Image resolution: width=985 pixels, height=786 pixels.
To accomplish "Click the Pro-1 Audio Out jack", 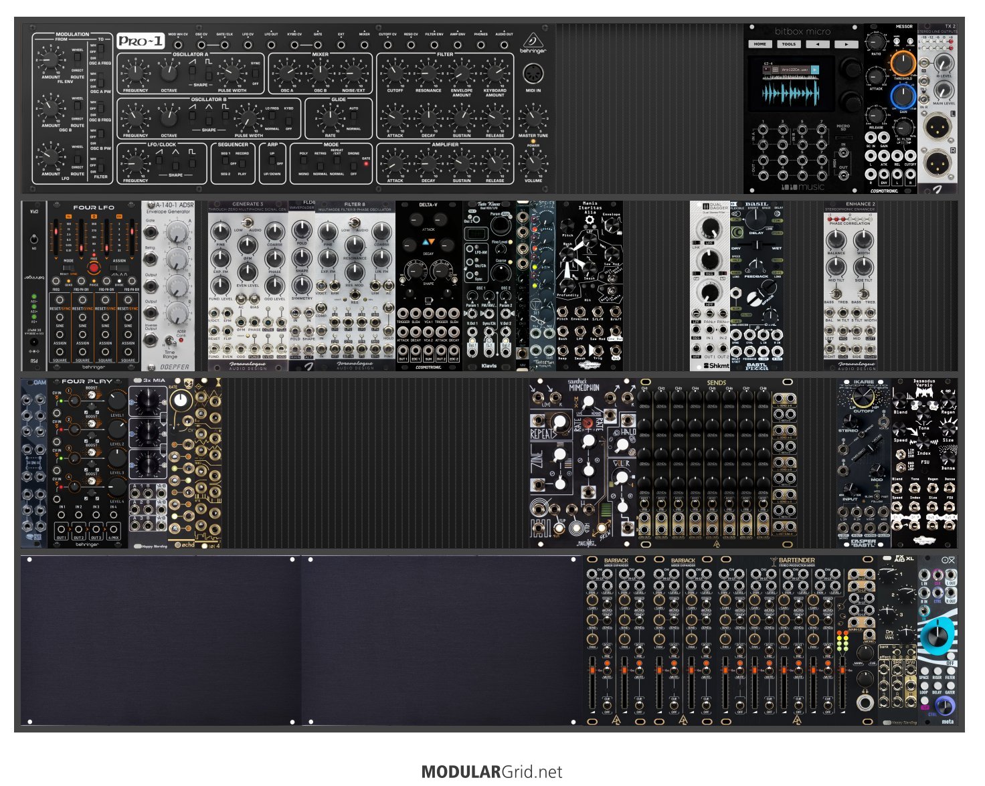I will [504, 44].
